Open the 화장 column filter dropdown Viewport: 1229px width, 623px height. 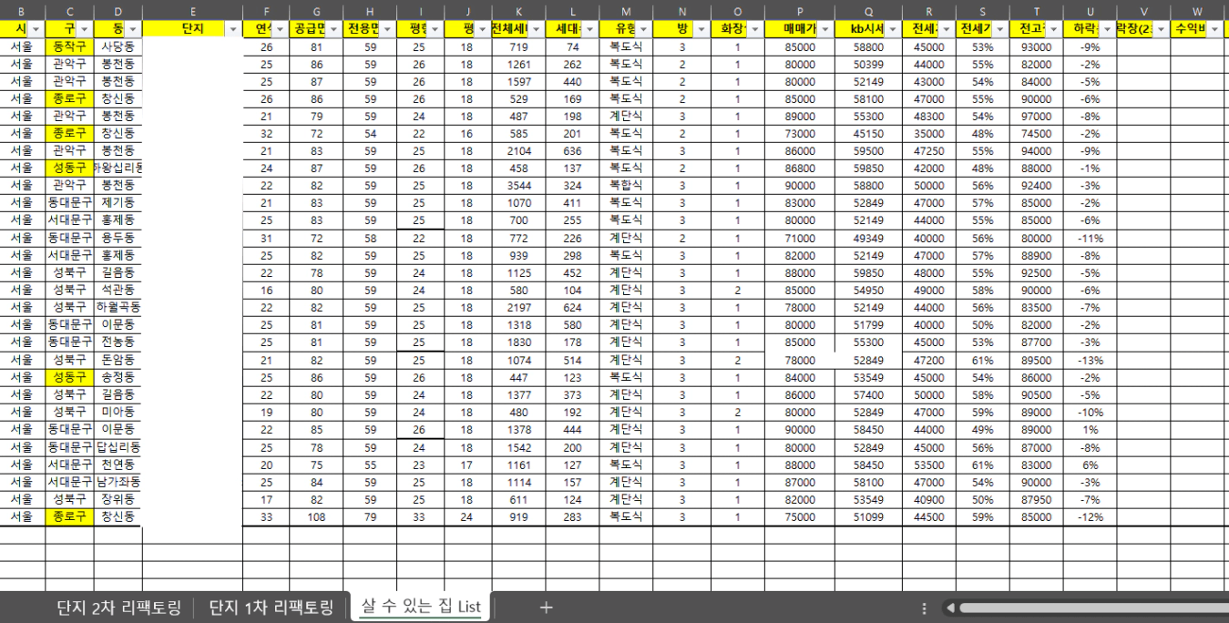coord(755,29)
